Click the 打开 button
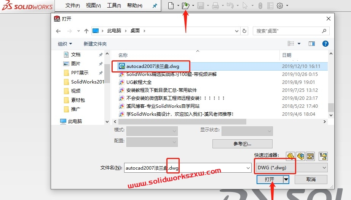Screen dimensions: 351x200 point(270,179)
